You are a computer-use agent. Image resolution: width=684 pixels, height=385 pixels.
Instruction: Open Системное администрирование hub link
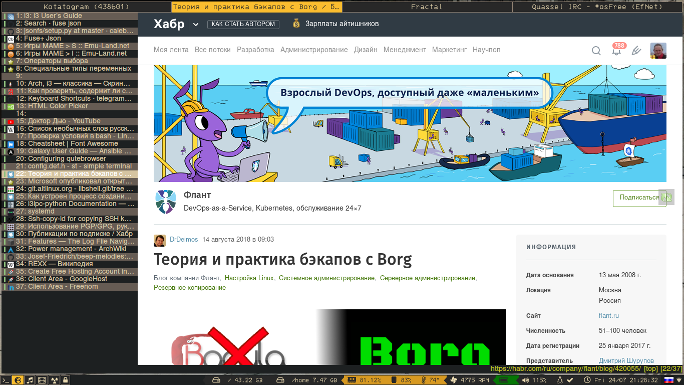tap(326, 278)
